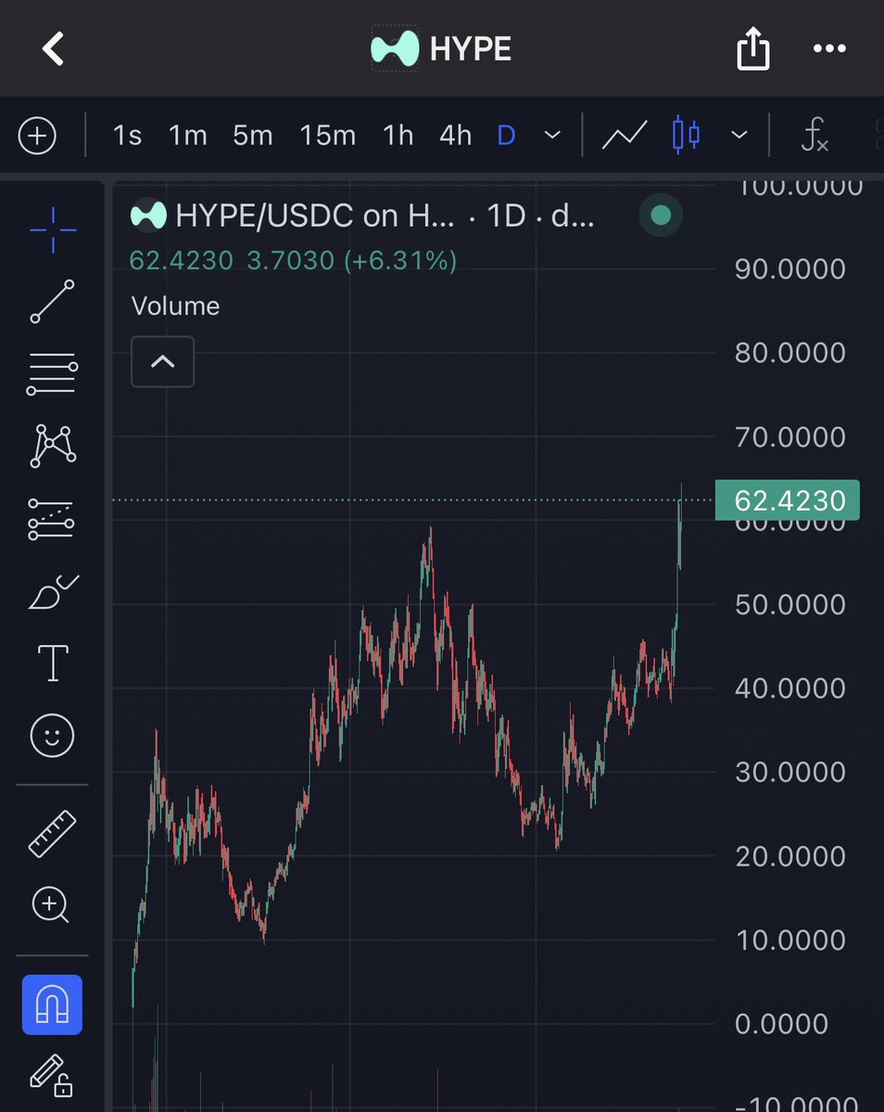This screenshot has width=884, height=1112.
Task: Switch to the 15m timeframe
Action: click(328, 135)
